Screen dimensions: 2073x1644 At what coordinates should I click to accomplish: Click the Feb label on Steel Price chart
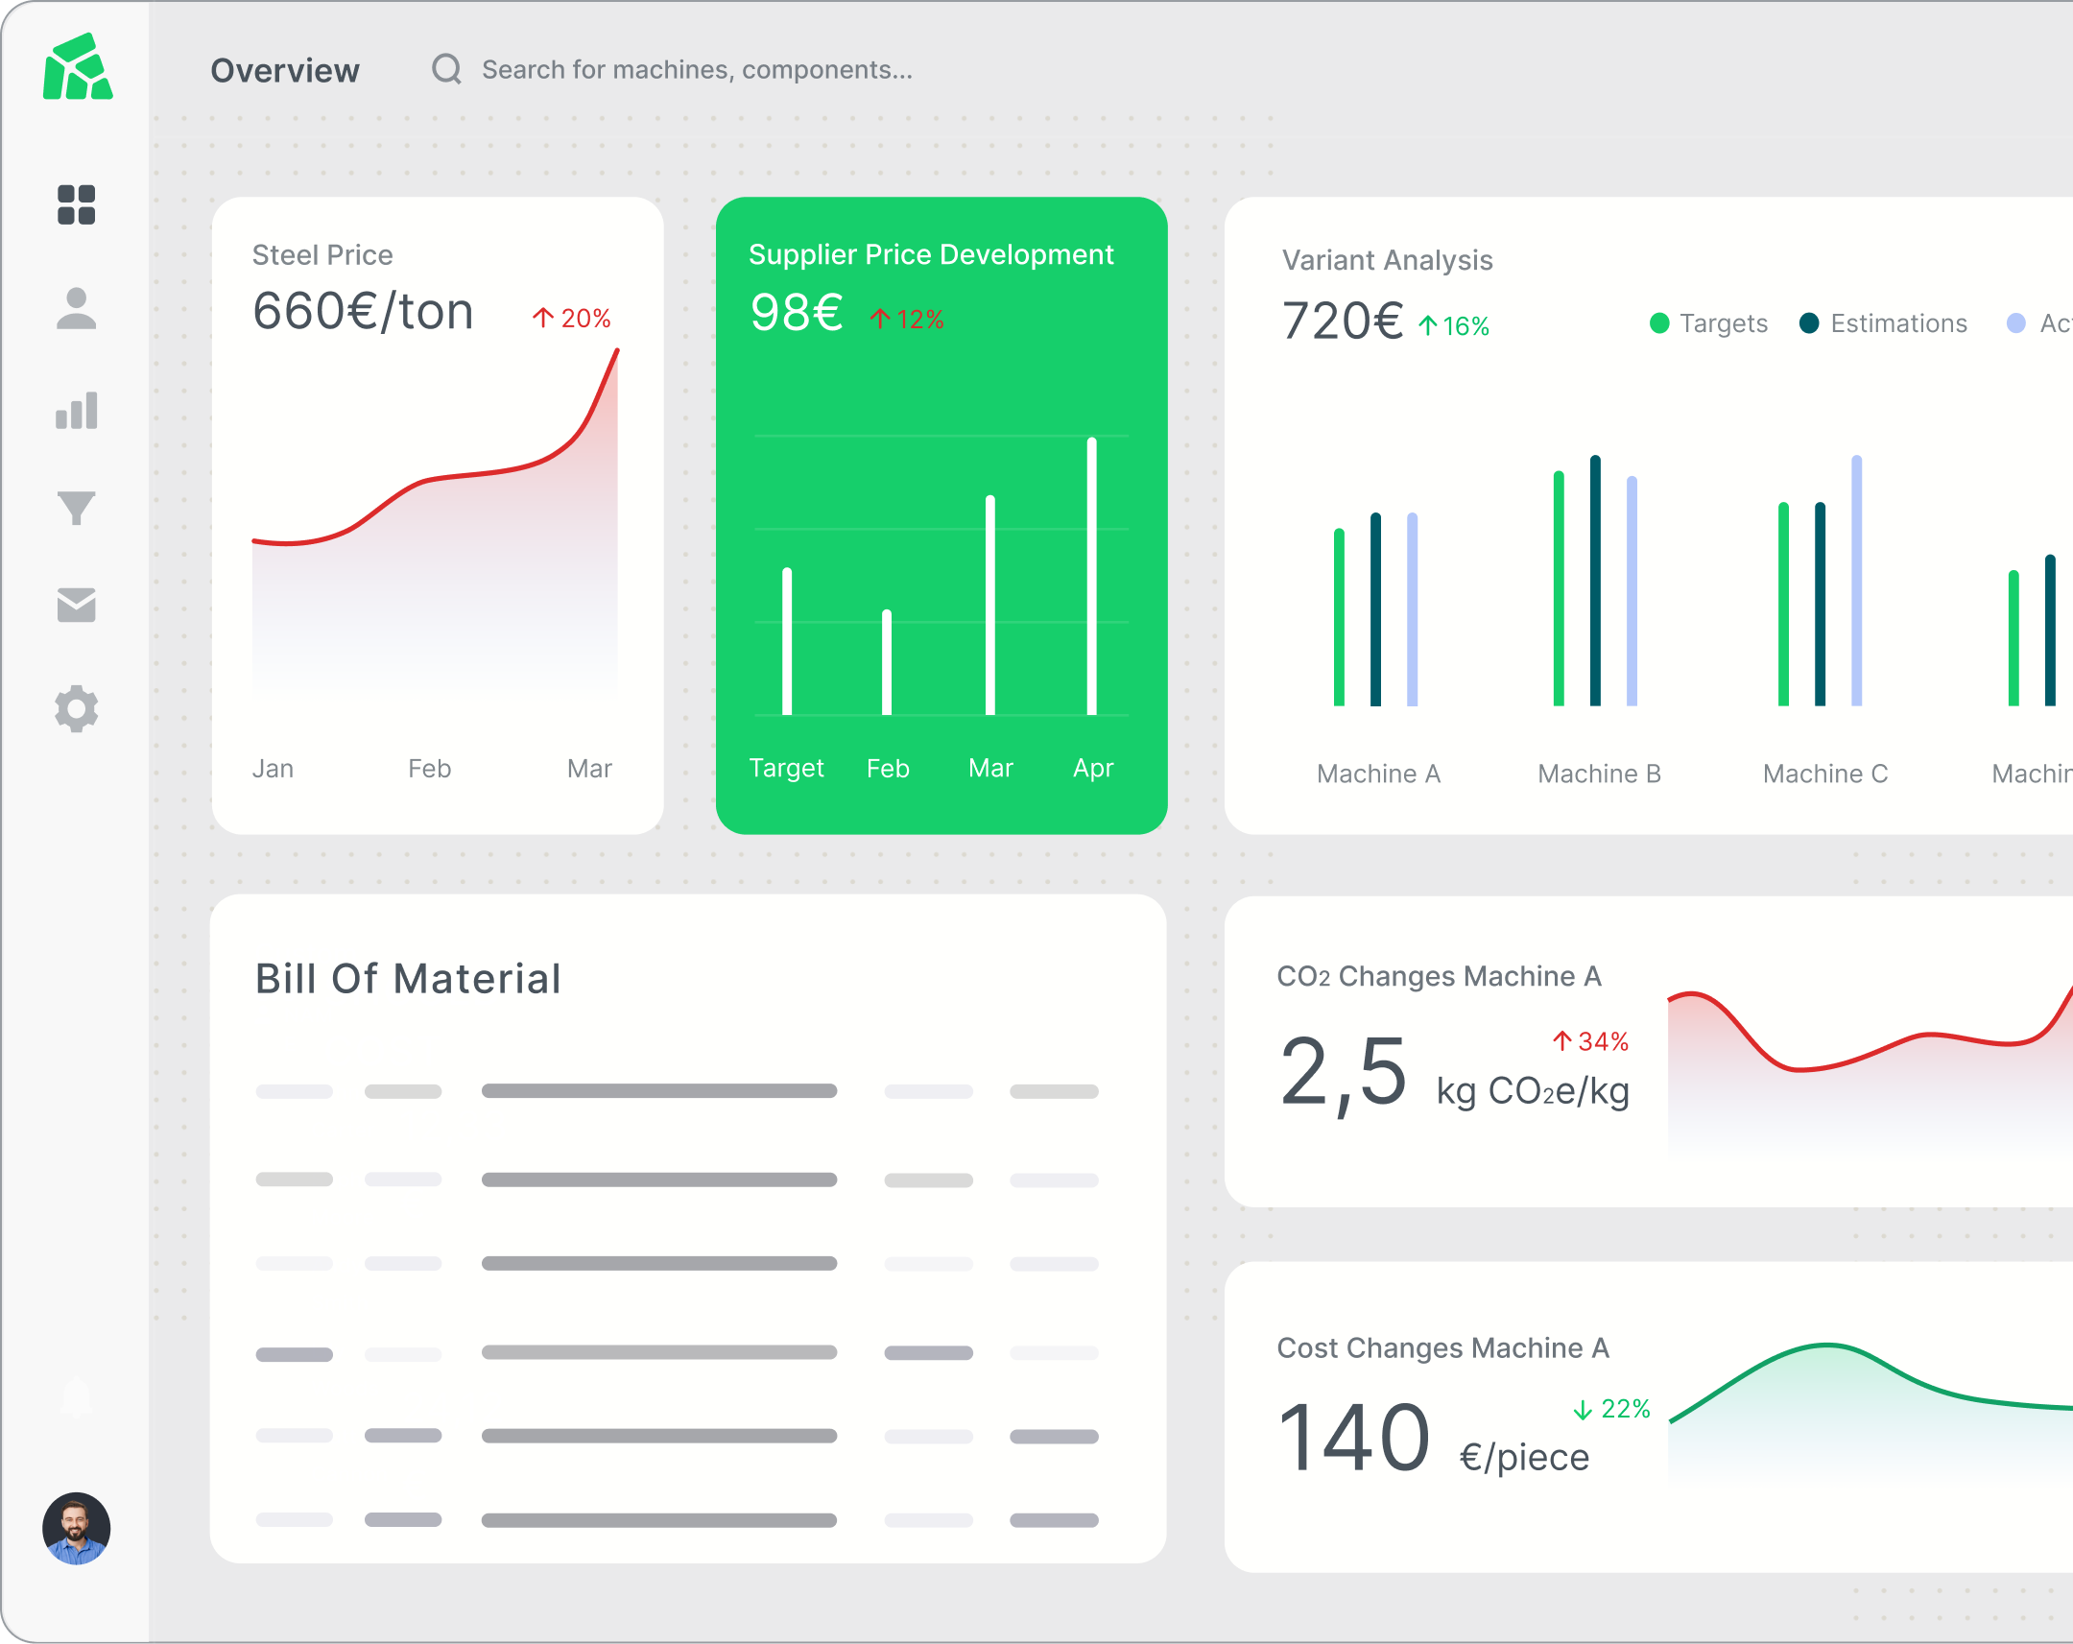(429, 769)
